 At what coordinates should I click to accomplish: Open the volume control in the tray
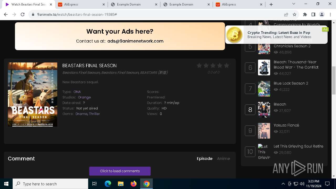click(302, 184)
